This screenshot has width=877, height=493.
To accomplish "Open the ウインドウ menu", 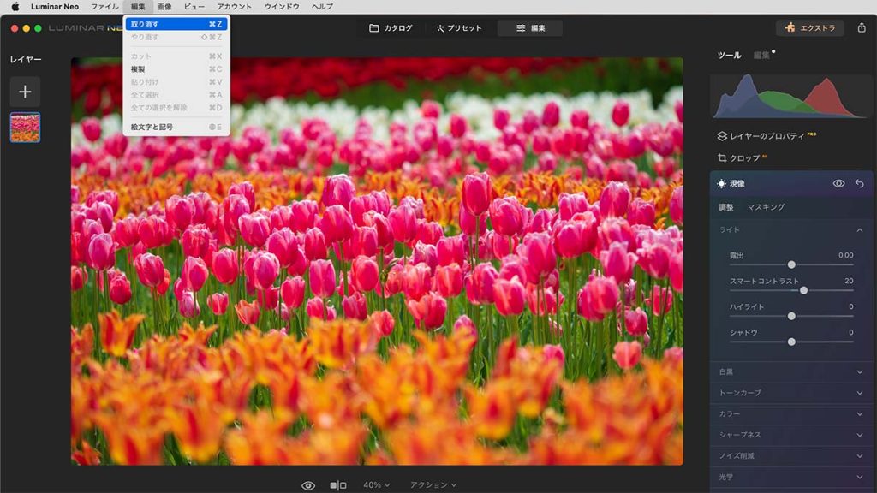I will (x=282, y=7).
